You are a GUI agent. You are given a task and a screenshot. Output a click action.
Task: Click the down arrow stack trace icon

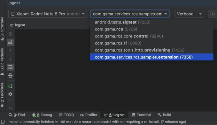coord(10,59)
